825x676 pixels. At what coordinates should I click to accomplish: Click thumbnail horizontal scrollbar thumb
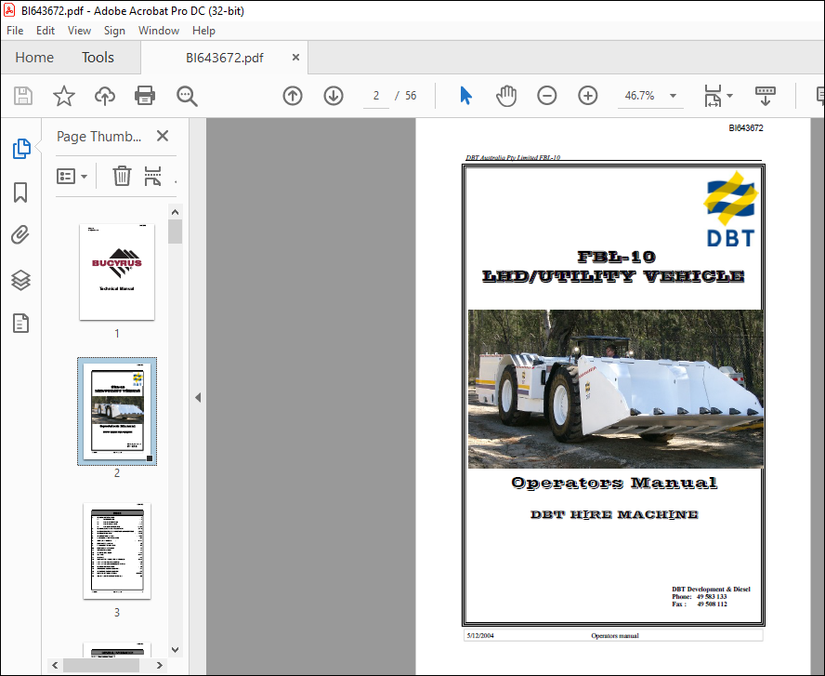[x=101, y=666]
